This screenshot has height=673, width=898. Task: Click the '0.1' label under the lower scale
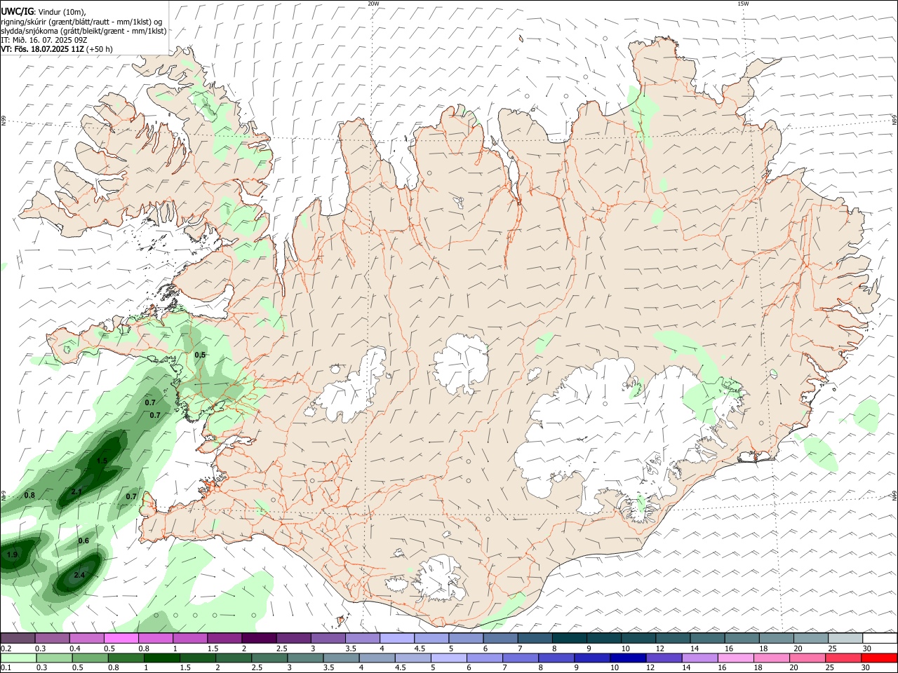(x=6, y=668)
